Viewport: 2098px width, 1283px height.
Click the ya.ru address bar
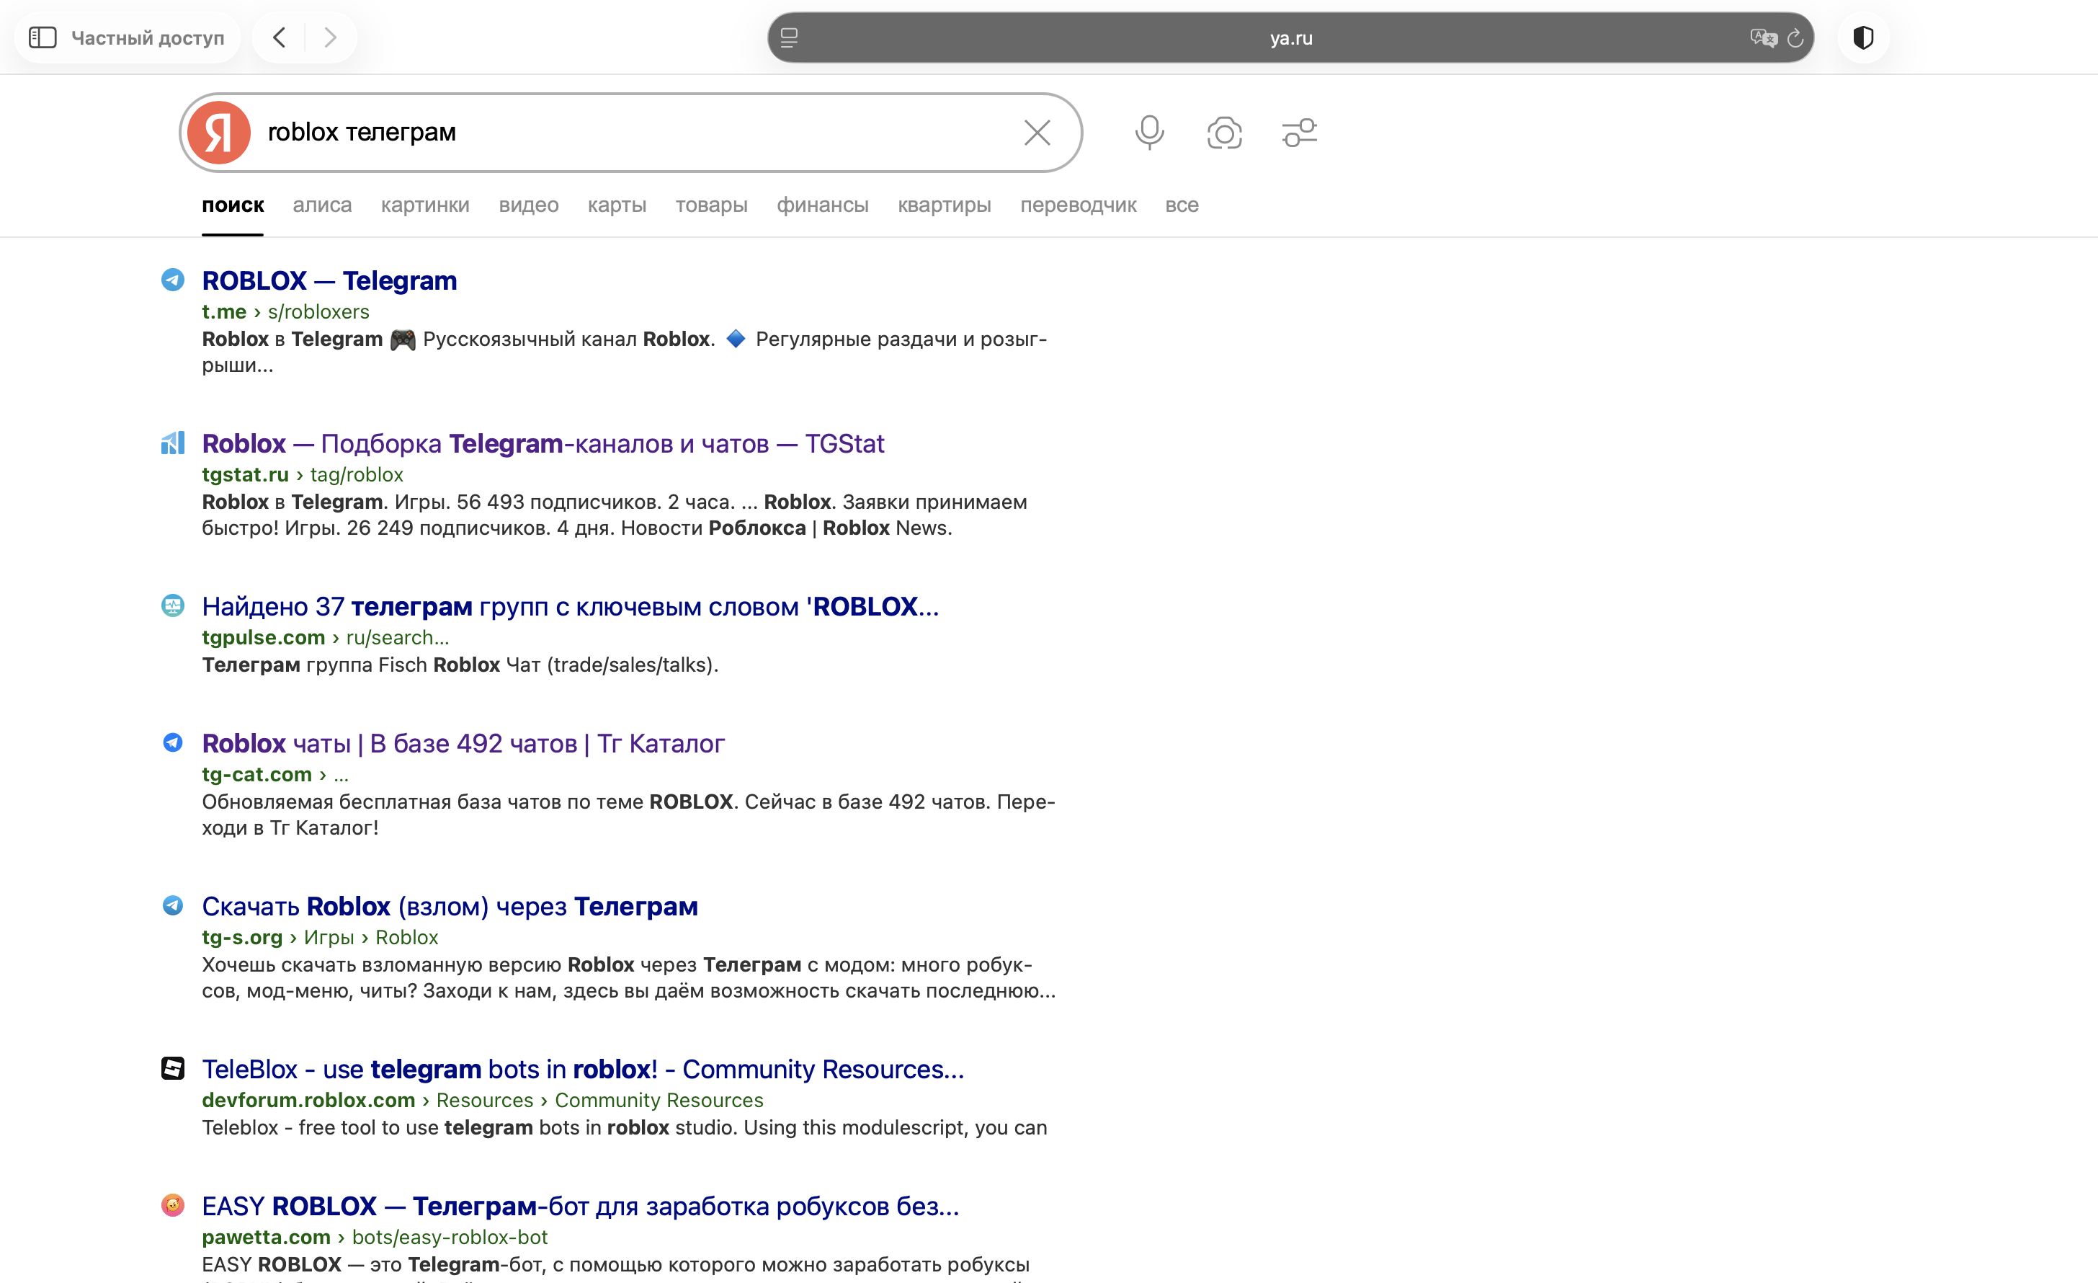[1289, 38]
